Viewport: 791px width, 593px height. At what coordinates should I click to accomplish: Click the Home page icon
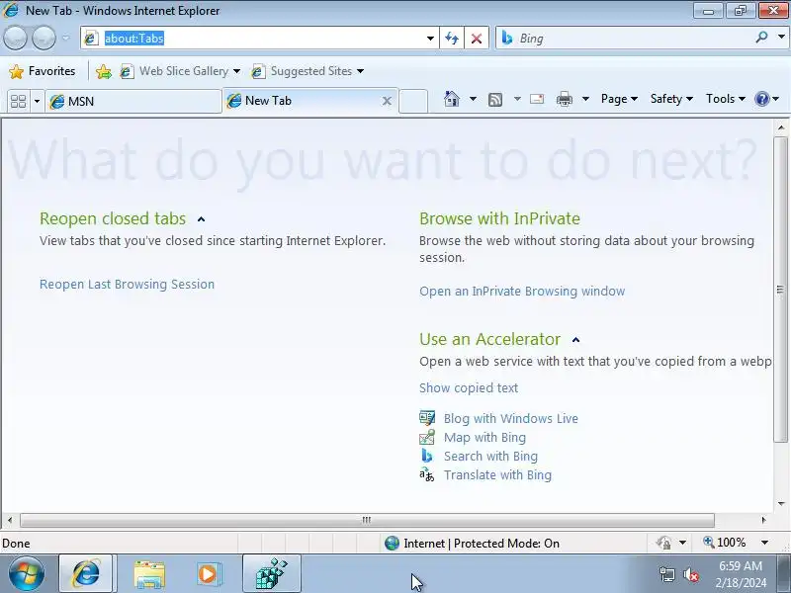click(452, 99)
